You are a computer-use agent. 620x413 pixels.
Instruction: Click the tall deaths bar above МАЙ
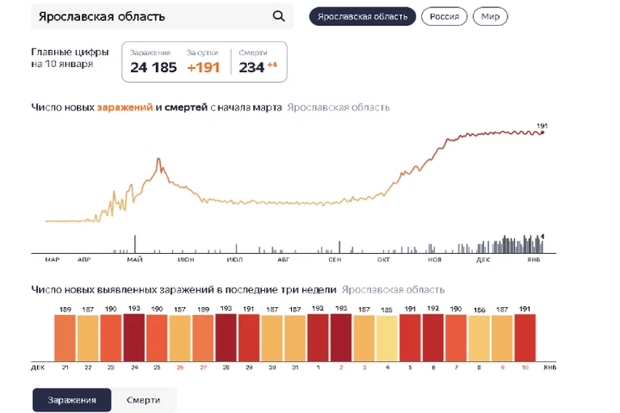click(135, 244)
